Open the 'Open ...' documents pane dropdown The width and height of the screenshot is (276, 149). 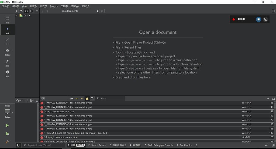point(22,100)
